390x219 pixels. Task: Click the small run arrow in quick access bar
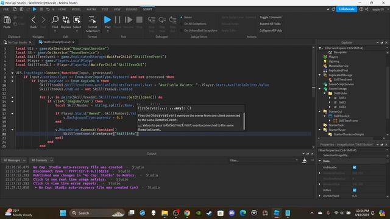pyautogui.click(x=35, y=9)
